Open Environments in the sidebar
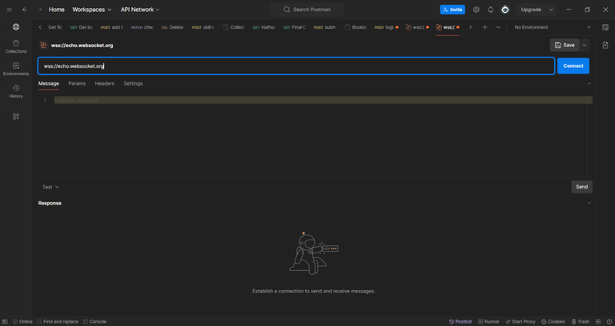Image resolution: width=615 pixels, height=326 pixels. coord(16,69)
